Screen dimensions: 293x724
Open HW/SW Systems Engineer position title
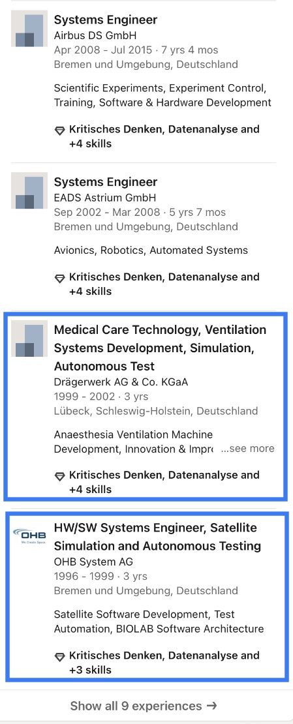[x=157, y=537]
